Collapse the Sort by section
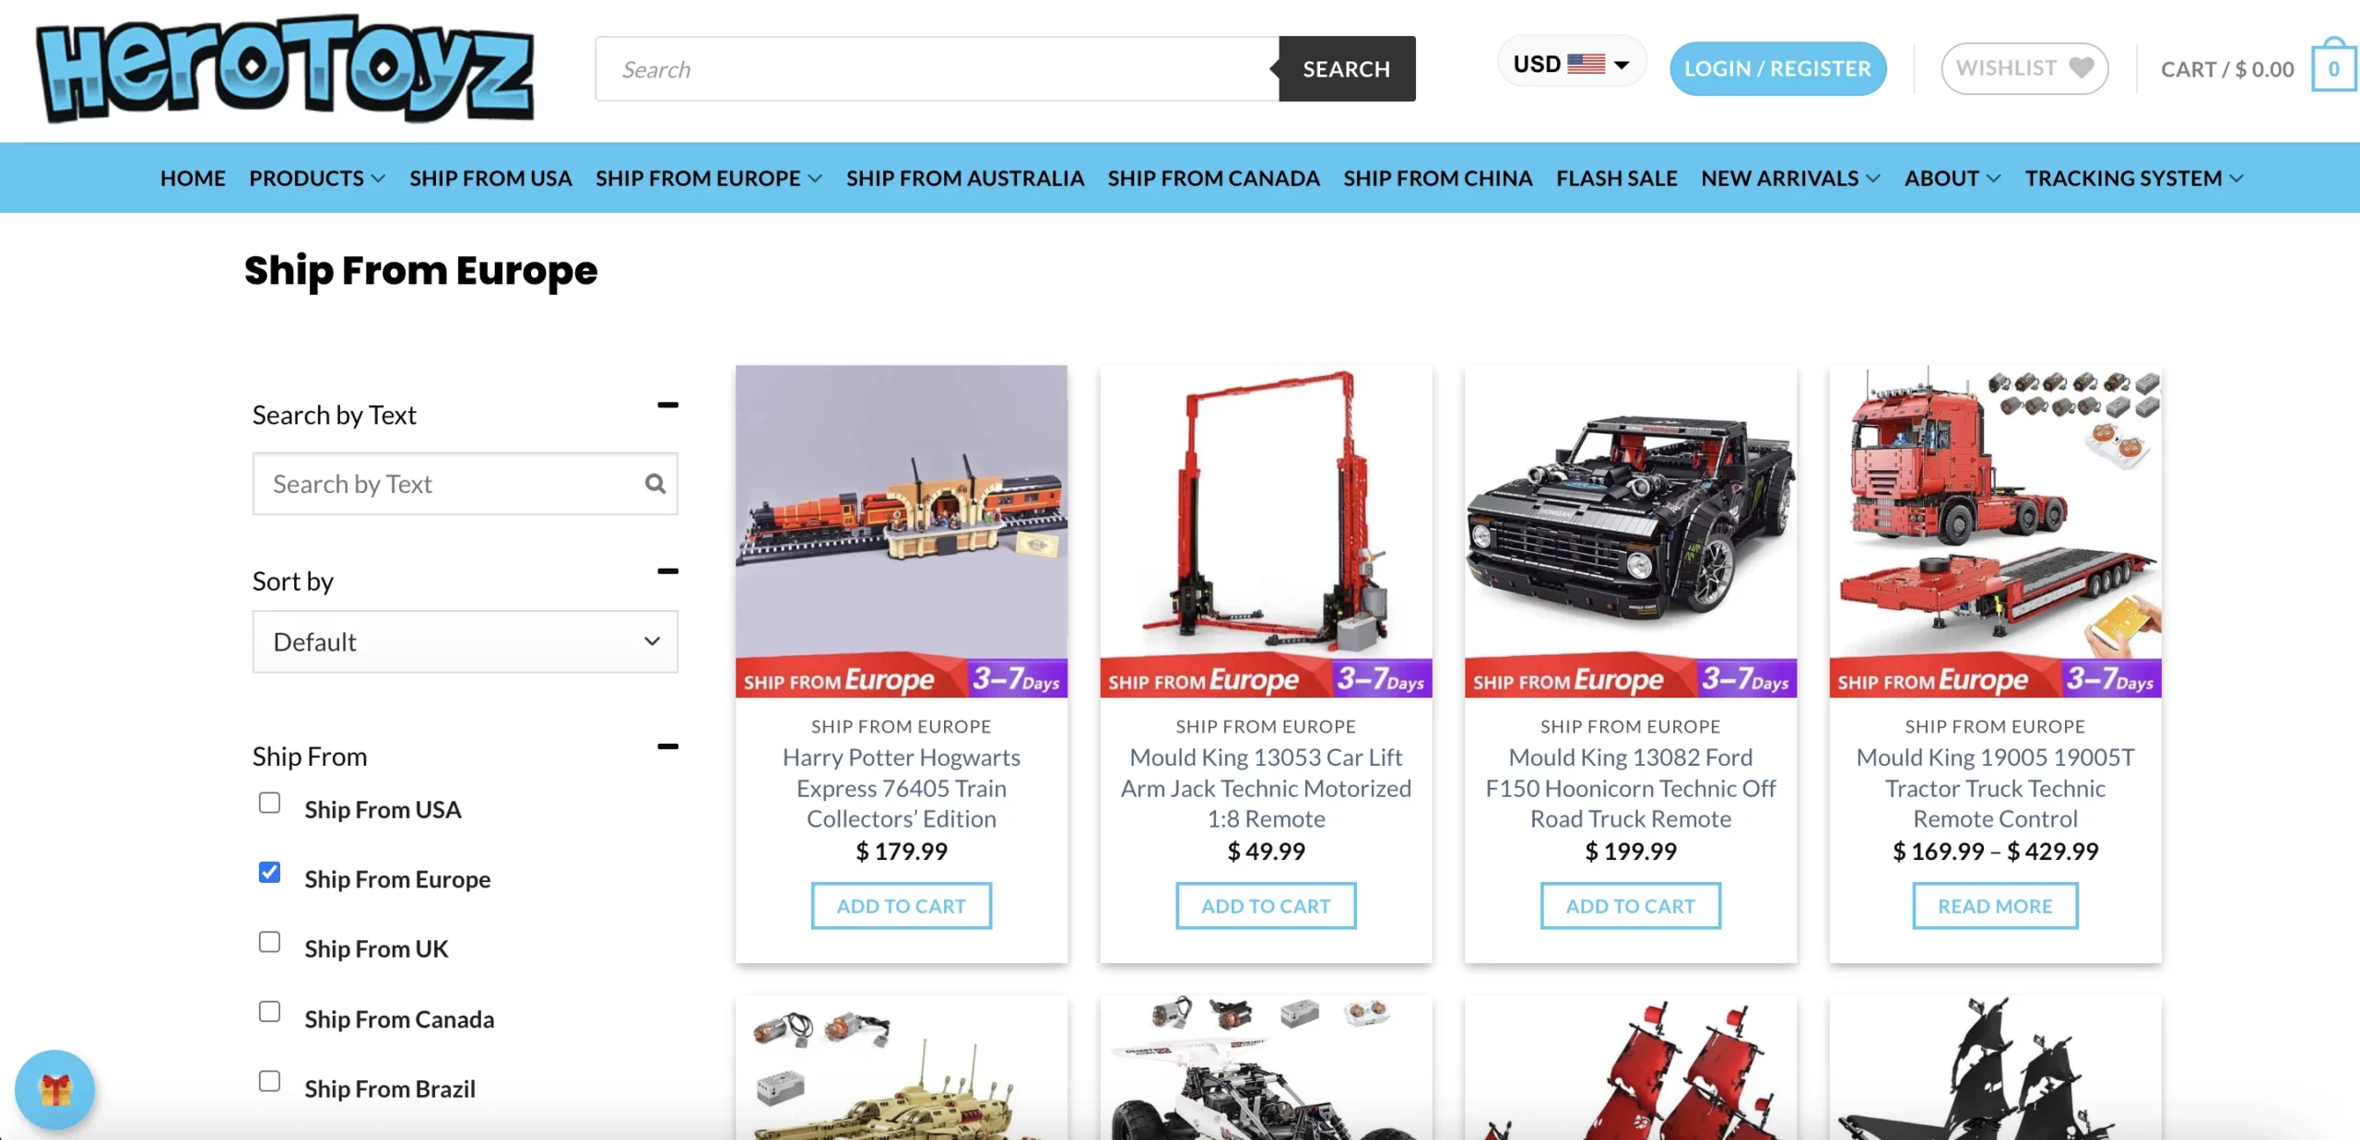The height and width of the screenshot is (1140, 2360). (667, 571)
